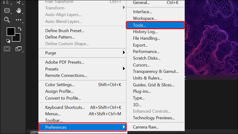This screenshot has width=238, height=134.
Task: Select the Zoom magnifier tool
Action: (7, 20)
